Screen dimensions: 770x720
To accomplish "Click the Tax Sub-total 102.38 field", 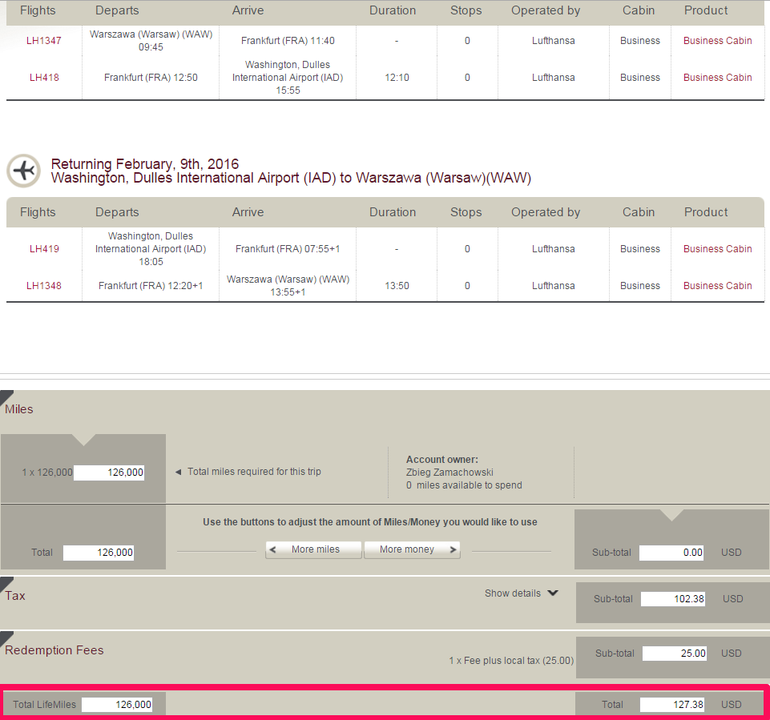I will 673,599.
